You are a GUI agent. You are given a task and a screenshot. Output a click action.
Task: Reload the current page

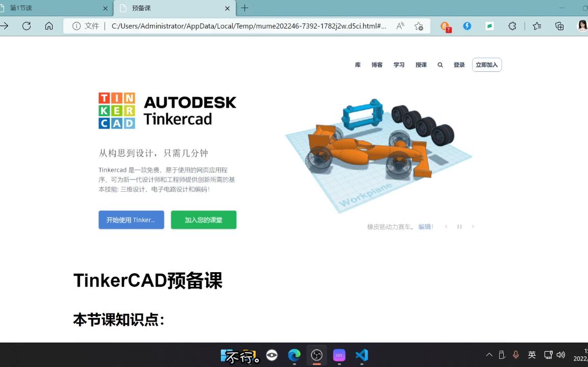pyautogui.click(x=27, y=26)
